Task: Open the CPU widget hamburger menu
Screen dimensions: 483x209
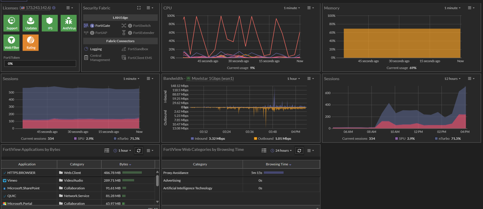Action: pyautogui.click(x=311, y=8)
